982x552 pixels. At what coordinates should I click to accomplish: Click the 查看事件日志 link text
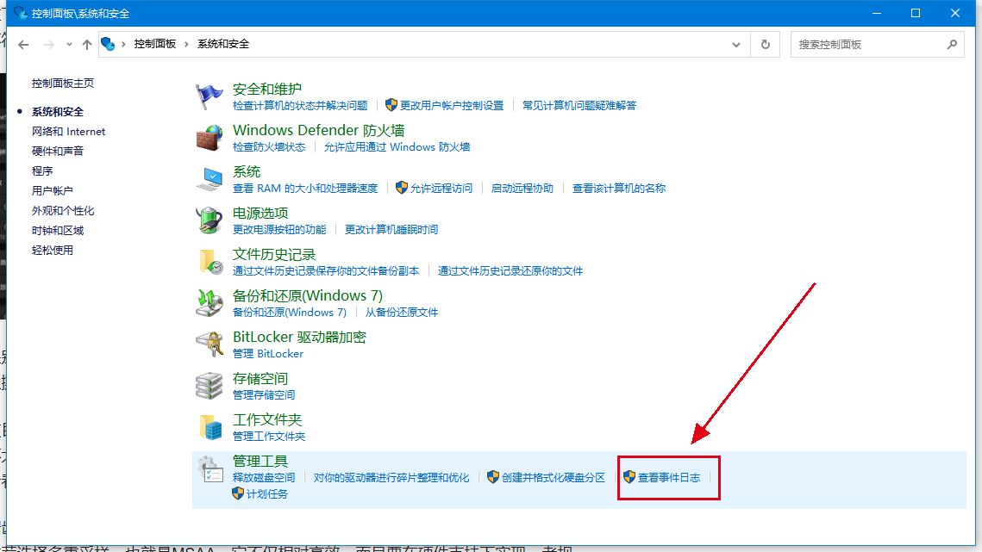pyautogui.click(x=669, y=478)
